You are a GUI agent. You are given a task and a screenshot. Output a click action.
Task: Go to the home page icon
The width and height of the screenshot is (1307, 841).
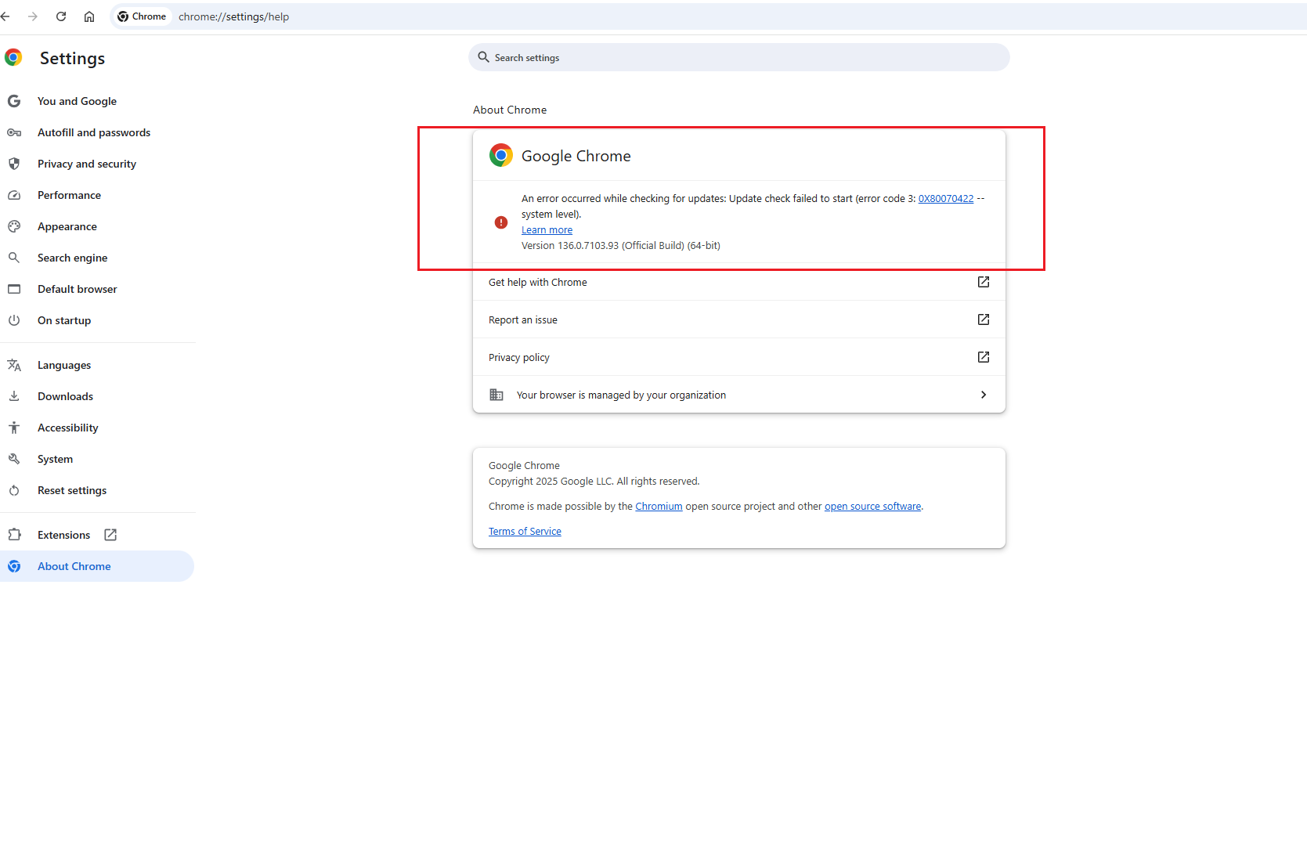89,16
